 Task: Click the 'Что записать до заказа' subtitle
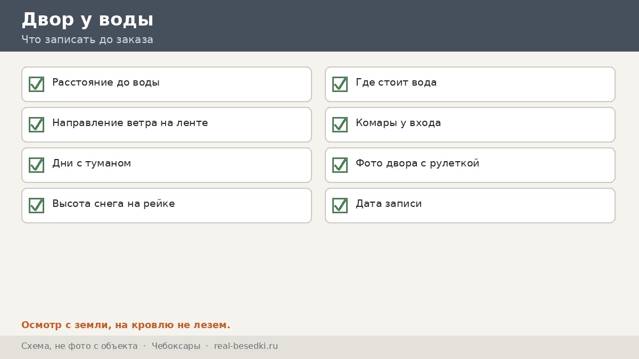87,39
